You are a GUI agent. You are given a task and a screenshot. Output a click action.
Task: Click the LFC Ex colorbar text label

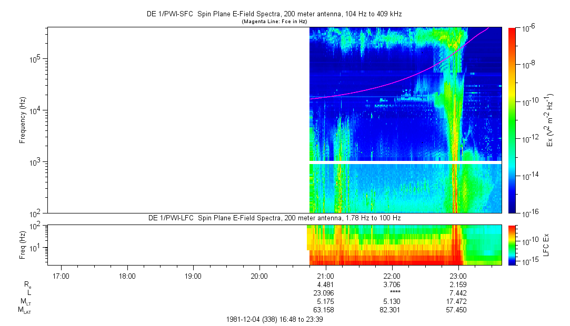pyautogui.click(x=547, y=244)
